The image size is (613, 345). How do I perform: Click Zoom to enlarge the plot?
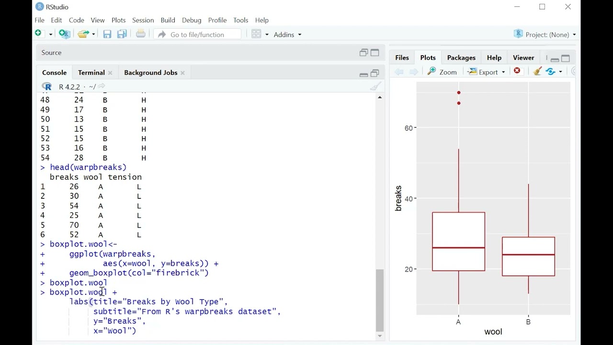point(442,72)
